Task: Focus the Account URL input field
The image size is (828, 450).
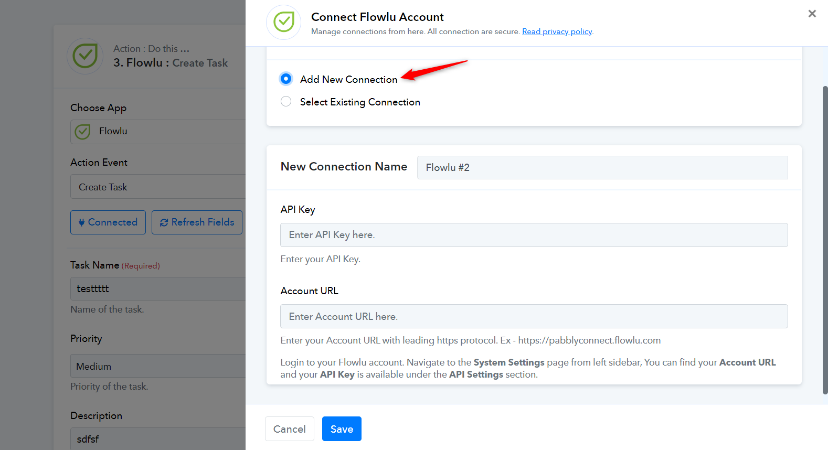Action: coord(534,316)
